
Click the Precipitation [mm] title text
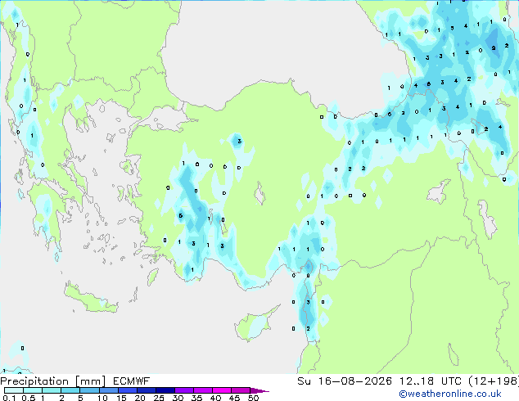click(x=53, y=381)
